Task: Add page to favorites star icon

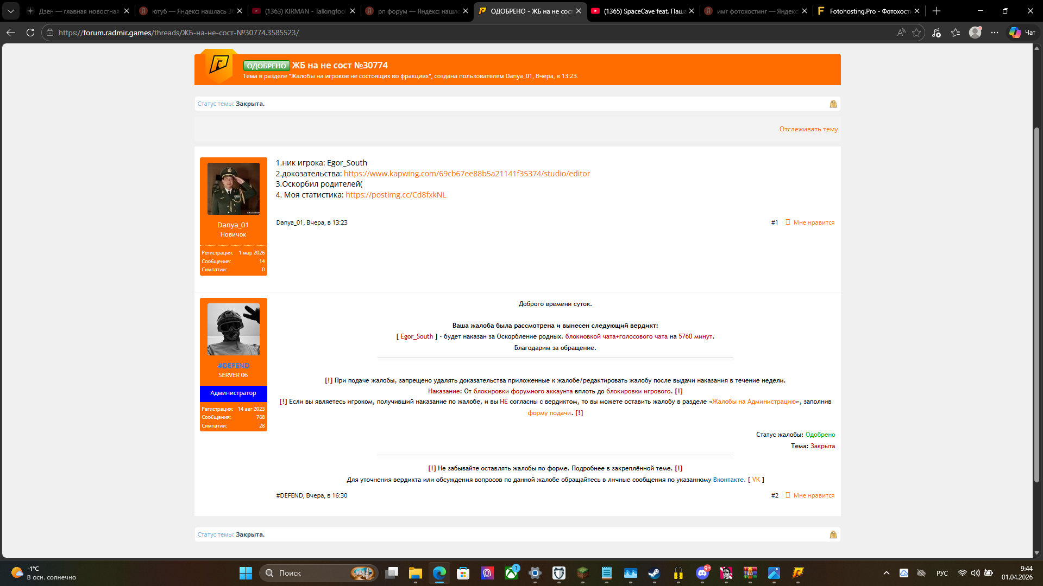Action: 916,33
